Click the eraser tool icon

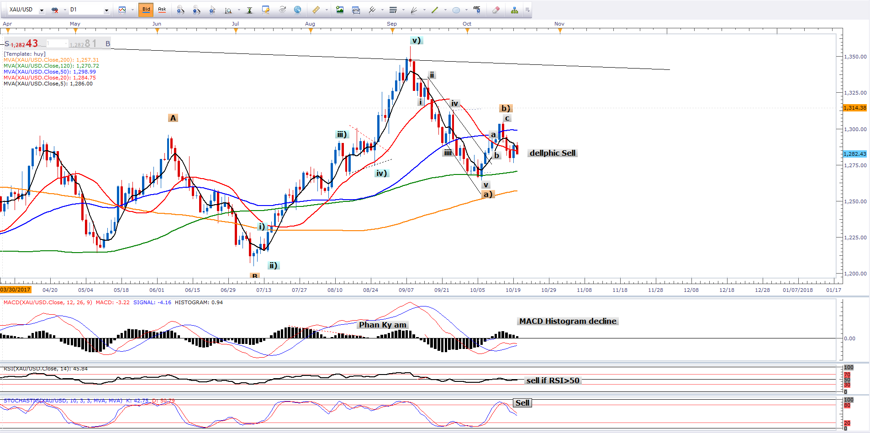496,10
